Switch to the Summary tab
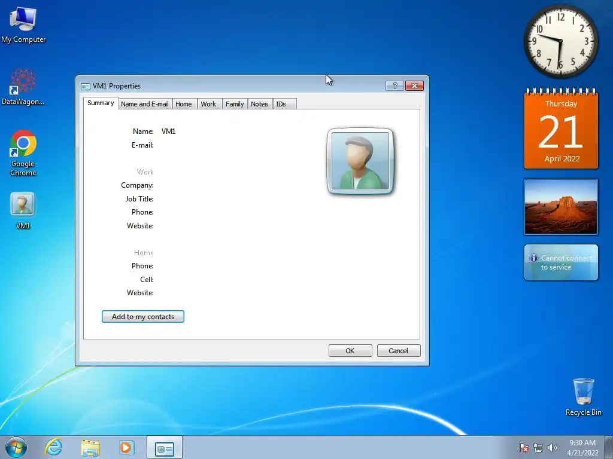Viewport: 613px width, 459px height. click(x=101, y=103)
